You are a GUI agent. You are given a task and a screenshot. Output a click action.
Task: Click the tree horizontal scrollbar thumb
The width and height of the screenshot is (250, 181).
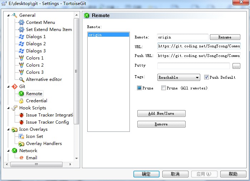point(36,164)
